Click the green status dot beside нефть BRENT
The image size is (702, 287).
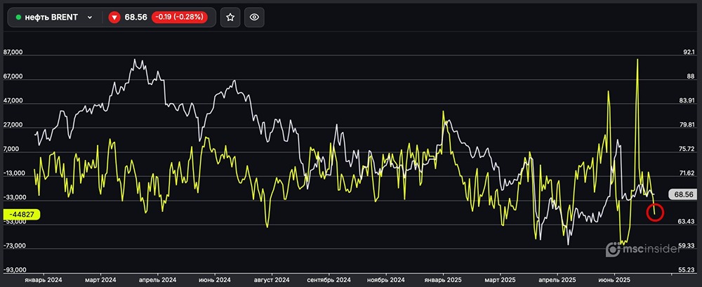[18, 18]
